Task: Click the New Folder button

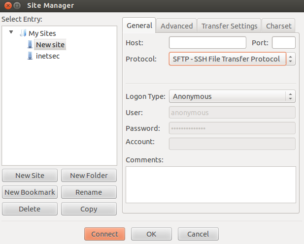Action: 89,176
